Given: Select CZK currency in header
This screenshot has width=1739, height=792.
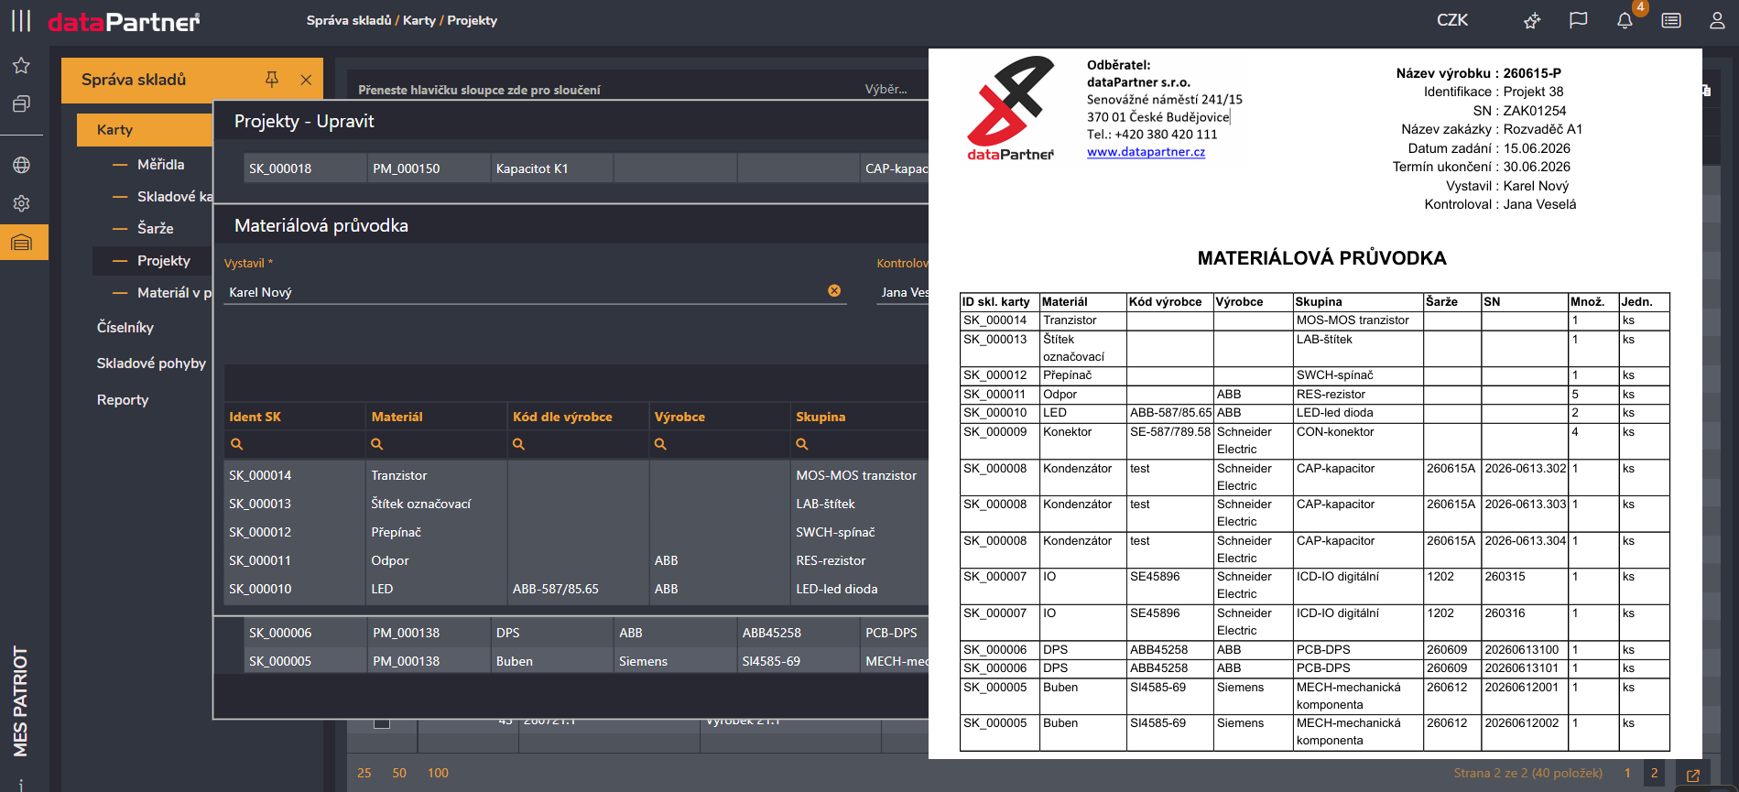Looking at the screenshot, I should click(1452, 20).
